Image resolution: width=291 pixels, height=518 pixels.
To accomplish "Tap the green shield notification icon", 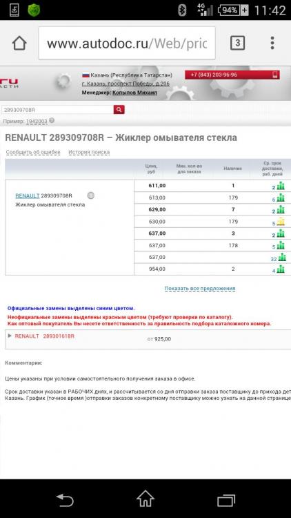I will pos(34,10).
